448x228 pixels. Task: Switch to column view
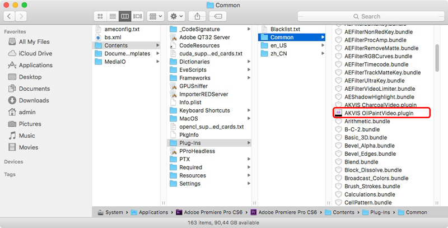pyautogui.click(x=125, y=16)
